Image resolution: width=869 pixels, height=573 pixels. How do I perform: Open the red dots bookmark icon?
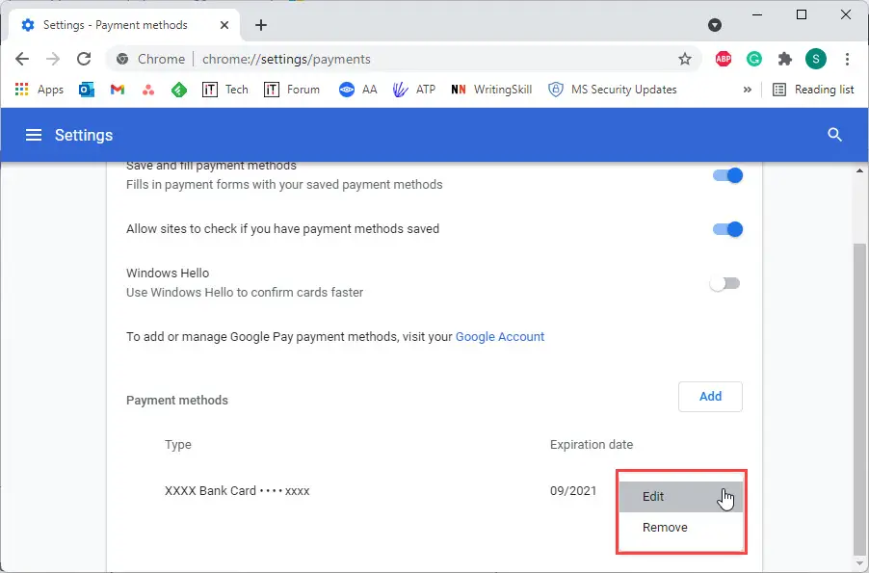pyautogui.click(x=148, y=90)
